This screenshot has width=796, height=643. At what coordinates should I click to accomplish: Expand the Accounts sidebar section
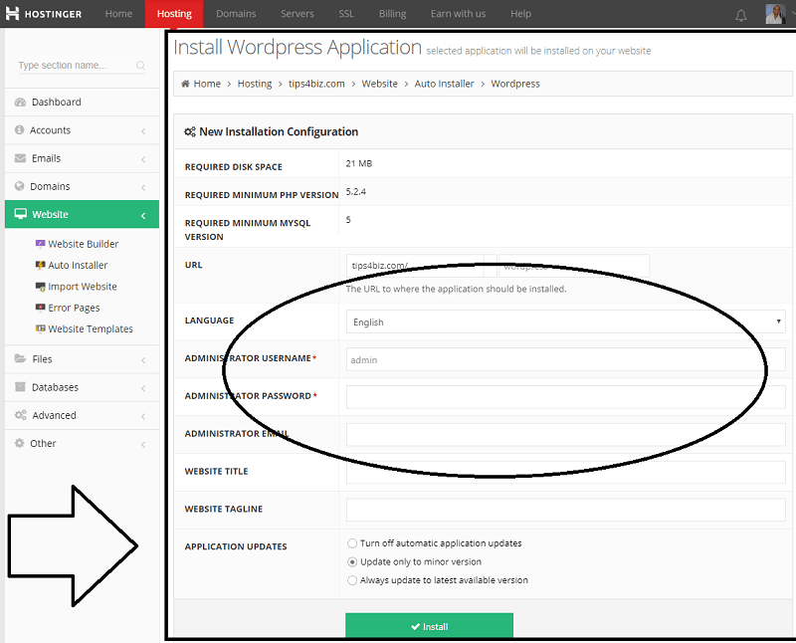80,130
